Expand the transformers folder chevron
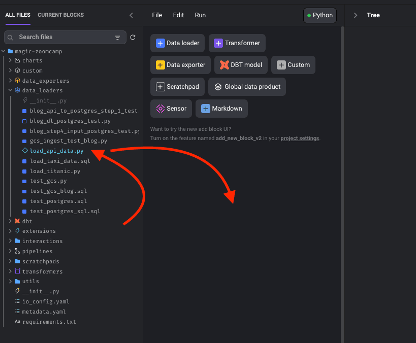Screen dimensions: 416x343 pos(10,271)
